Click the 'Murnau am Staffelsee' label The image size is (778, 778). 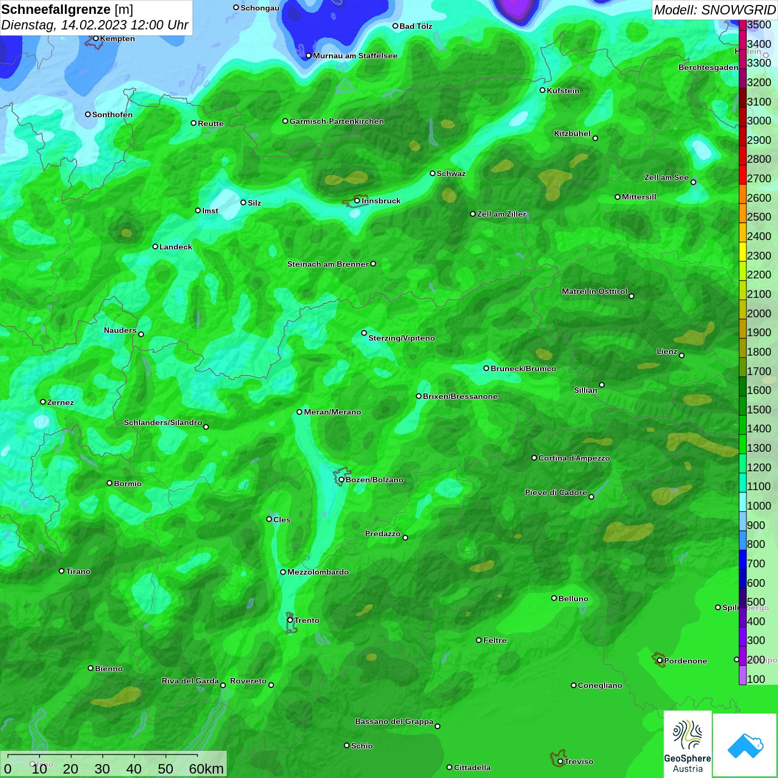pos(355,56)
